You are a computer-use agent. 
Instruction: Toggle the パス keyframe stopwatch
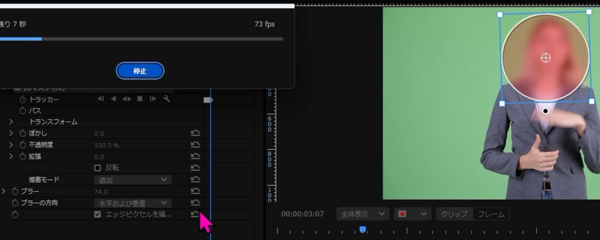23,110
